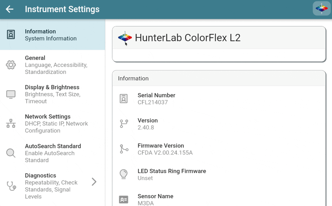Image resolution: width=332 pixels, height=206 pixels.
Task: Click the Information sidebar badge icon
Action: (x=11, y=35)
